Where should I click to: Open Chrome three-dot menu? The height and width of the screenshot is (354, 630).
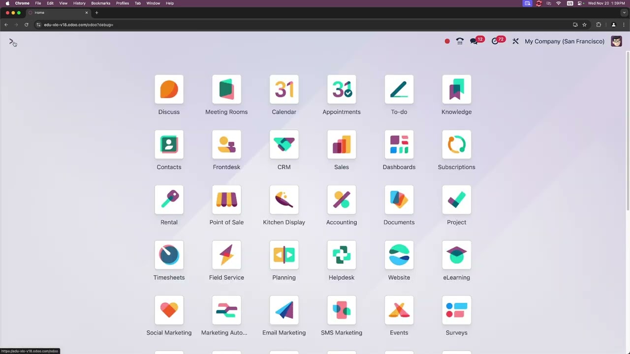coord(624,25)
